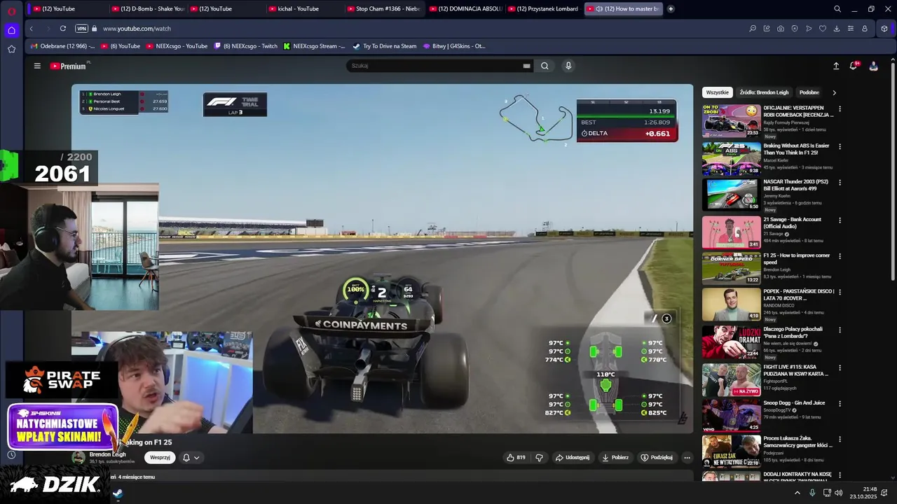Start voice search with the microphone icon
Image resolution: width=897 pixels, height=504 pixels.
point(568,66)
